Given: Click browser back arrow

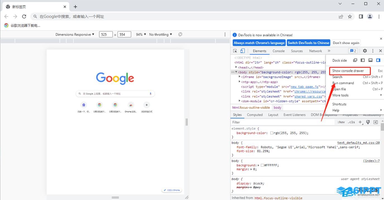Looking at the screenshot, I should pos(6,16).
